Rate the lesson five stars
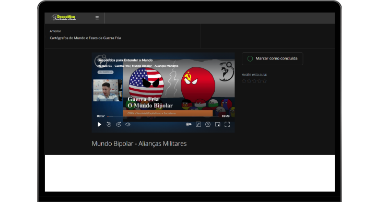 pyautogui.click(x=264, y=81)
